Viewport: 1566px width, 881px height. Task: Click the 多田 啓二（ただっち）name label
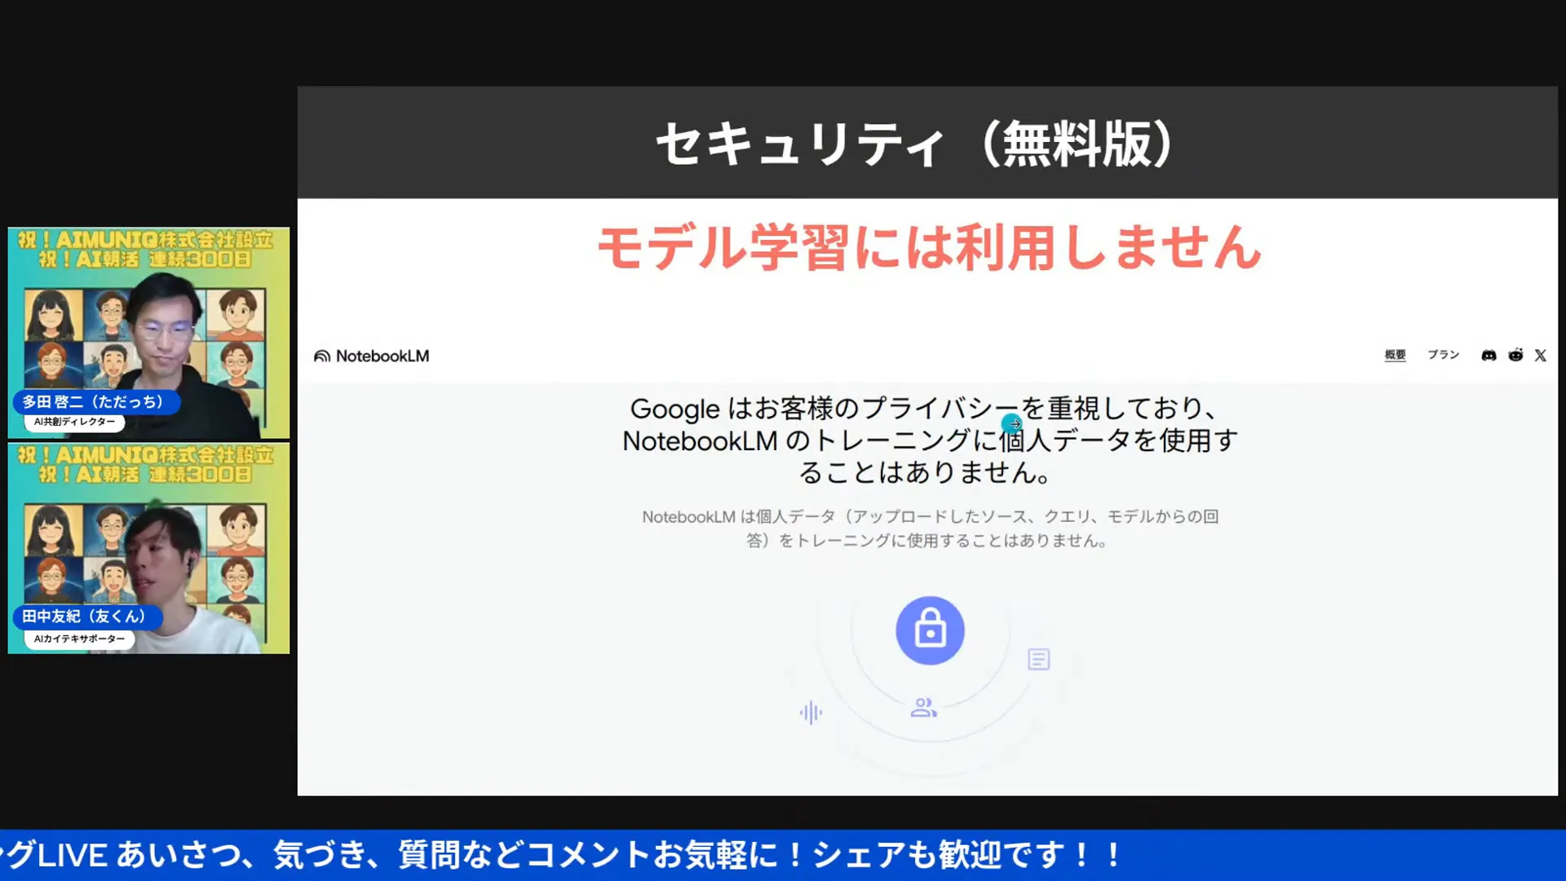[x=95, y=402]
